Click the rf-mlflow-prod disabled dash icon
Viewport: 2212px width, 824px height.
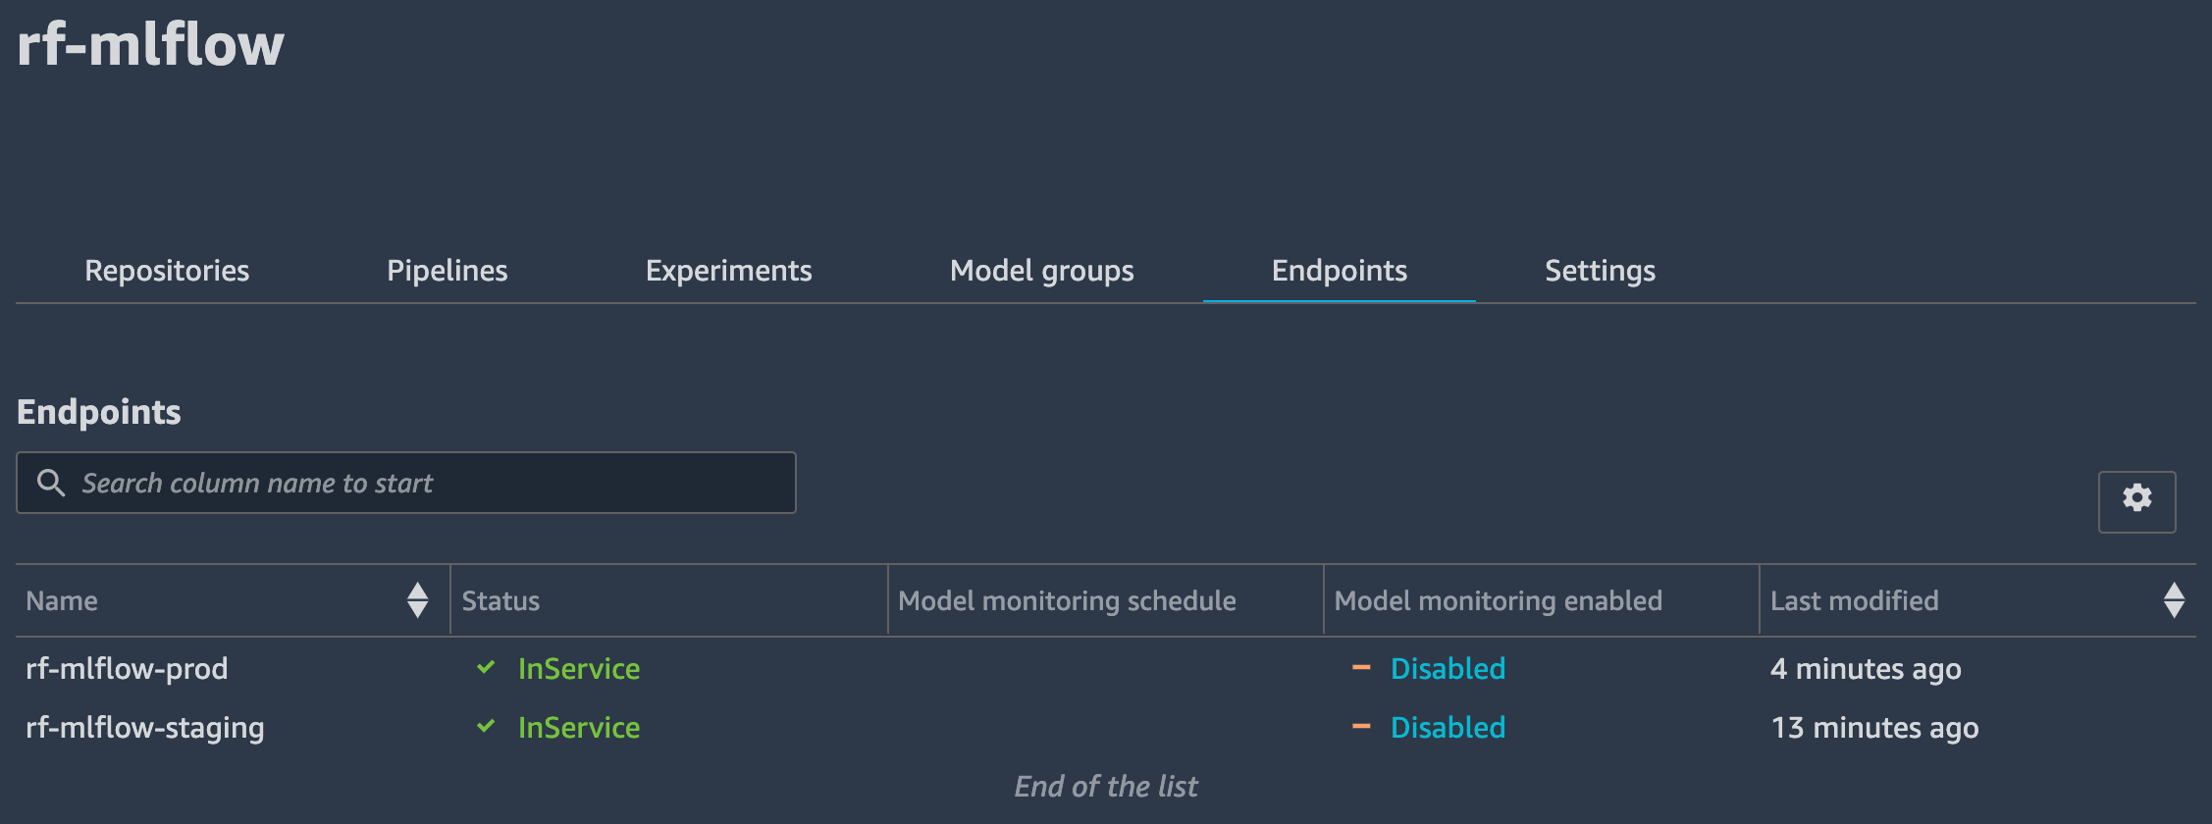[1361, 668]
